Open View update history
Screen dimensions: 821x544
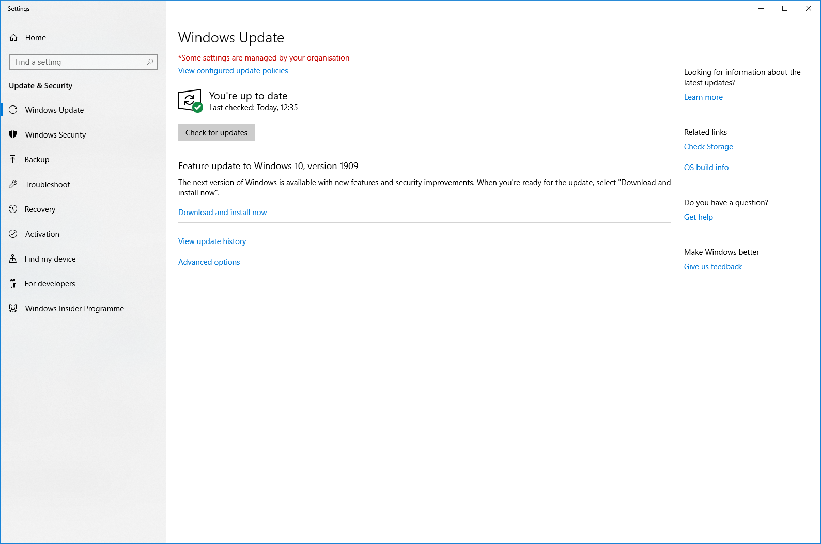coord(212,241)
